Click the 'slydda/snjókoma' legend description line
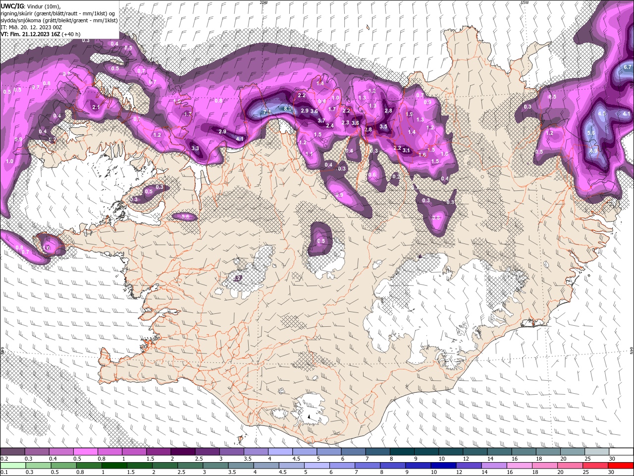This screenshot has width=634, height=476. click(x=59, y=20)
